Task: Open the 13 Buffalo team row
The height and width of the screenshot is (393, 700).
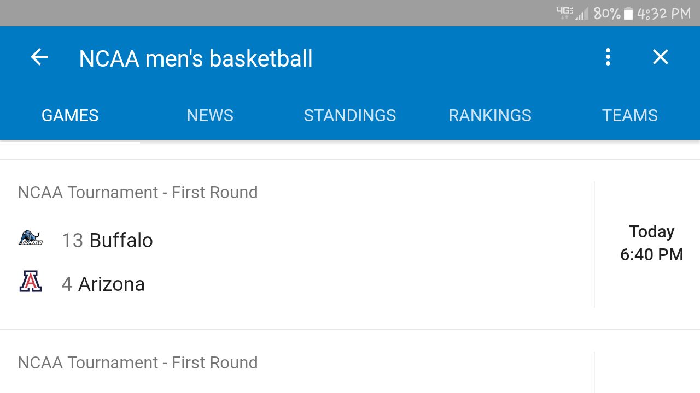Action: pyautogui.click(x=107, y=240)
